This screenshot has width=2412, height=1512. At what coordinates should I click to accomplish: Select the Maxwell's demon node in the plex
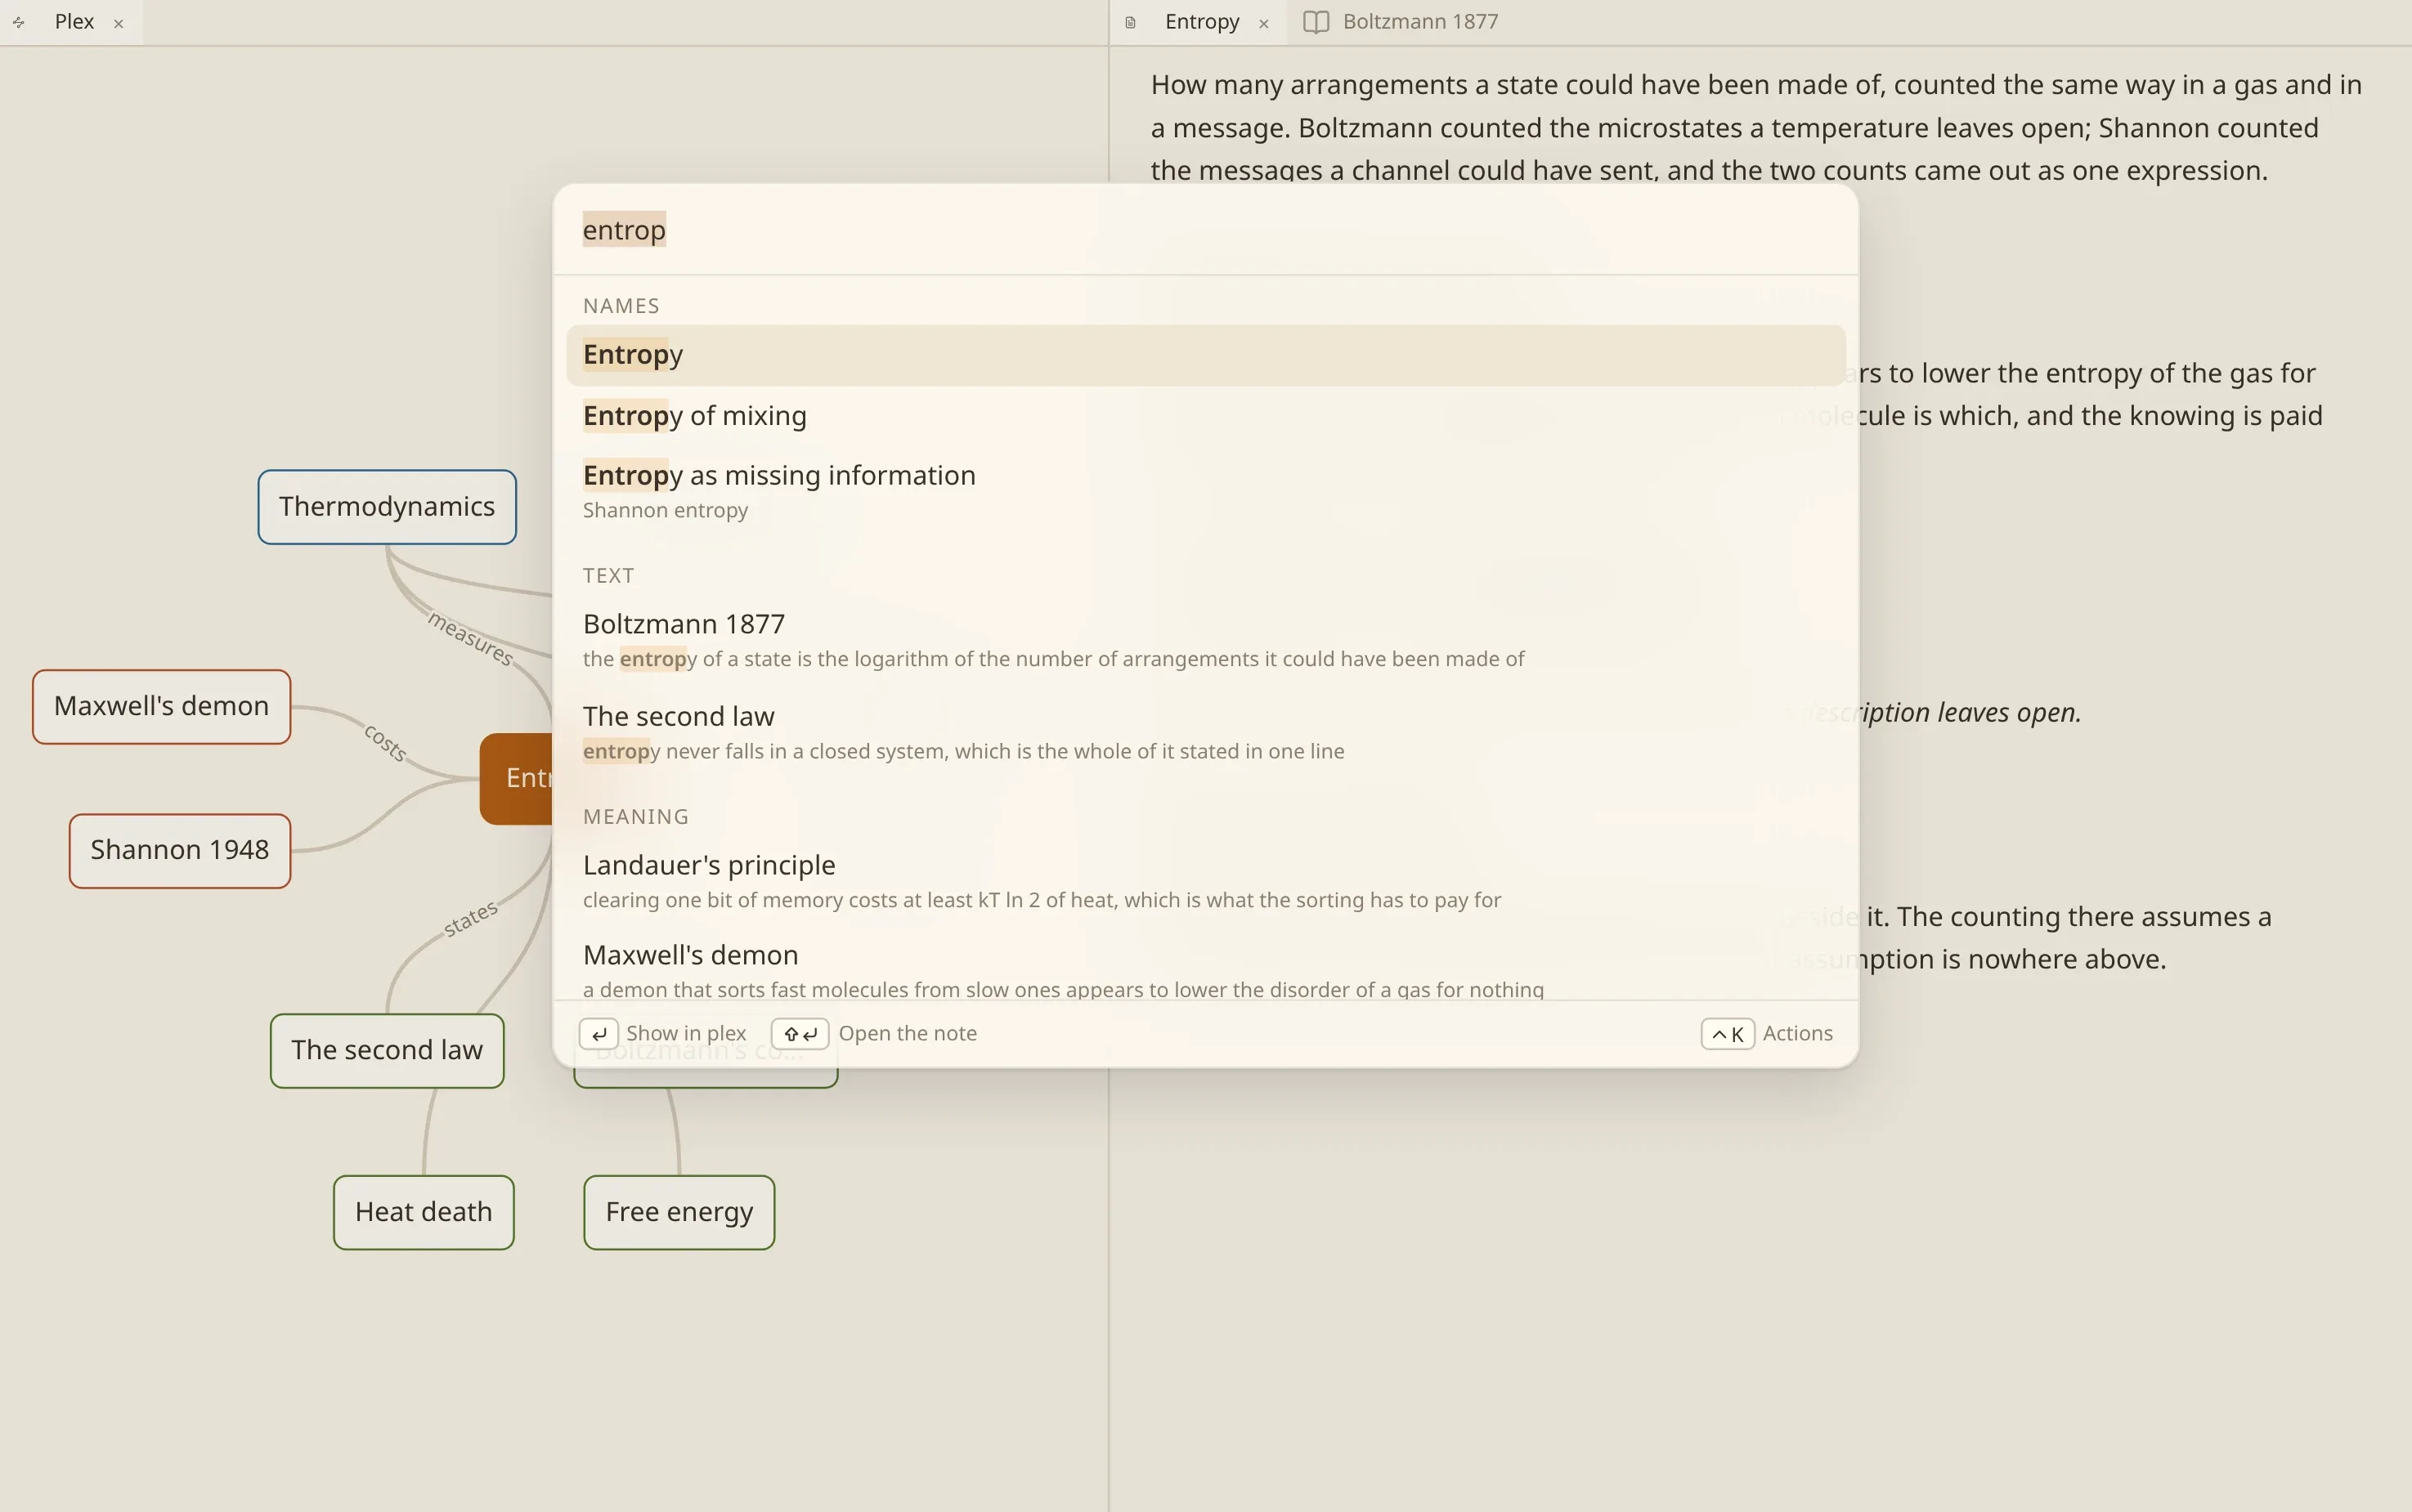(161, 707)
